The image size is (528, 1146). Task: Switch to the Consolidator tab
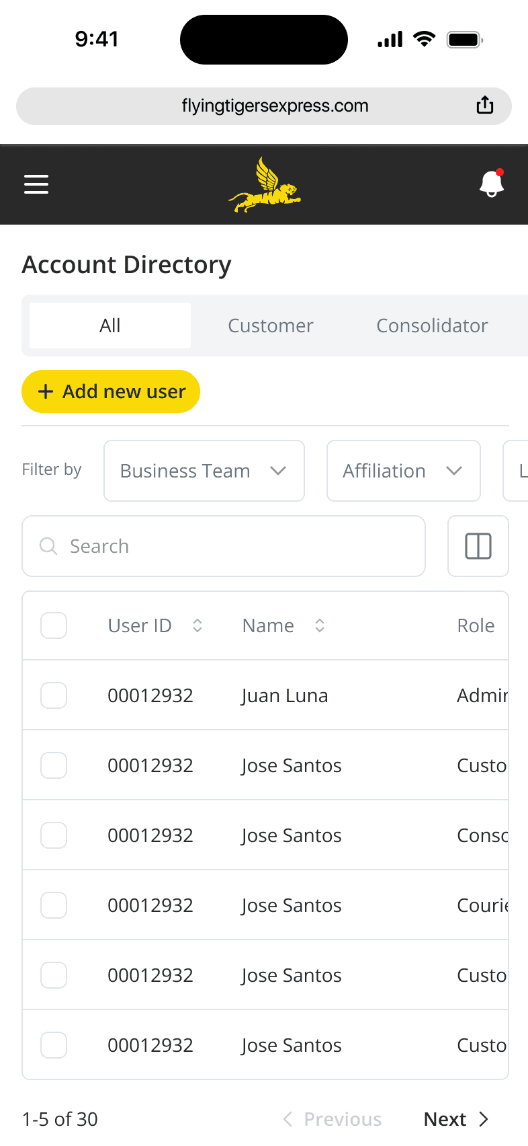click(432, 326)
